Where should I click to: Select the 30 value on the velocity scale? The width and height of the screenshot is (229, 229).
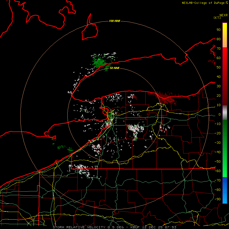[x=219, y=86]
